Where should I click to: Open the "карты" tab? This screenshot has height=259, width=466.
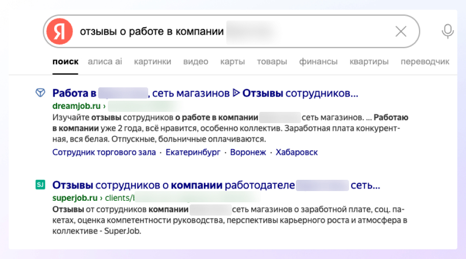coord(232,62)
